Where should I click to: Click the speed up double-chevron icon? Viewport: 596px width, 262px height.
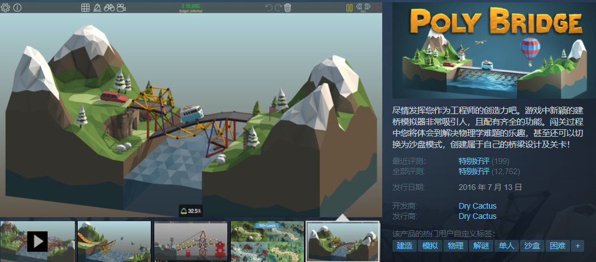367,6
